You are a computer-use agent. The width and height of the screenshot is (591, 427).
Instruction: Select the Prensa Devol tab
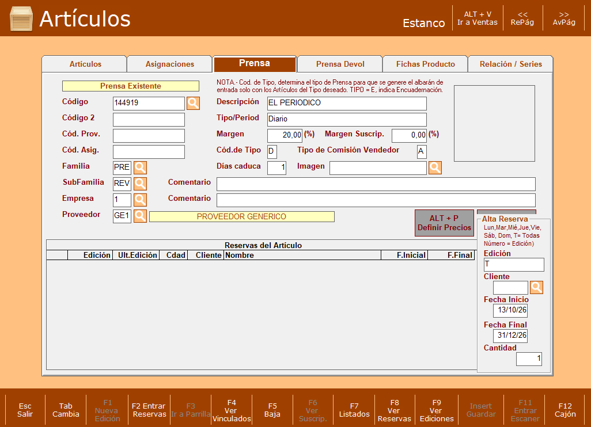pos(340,64)
